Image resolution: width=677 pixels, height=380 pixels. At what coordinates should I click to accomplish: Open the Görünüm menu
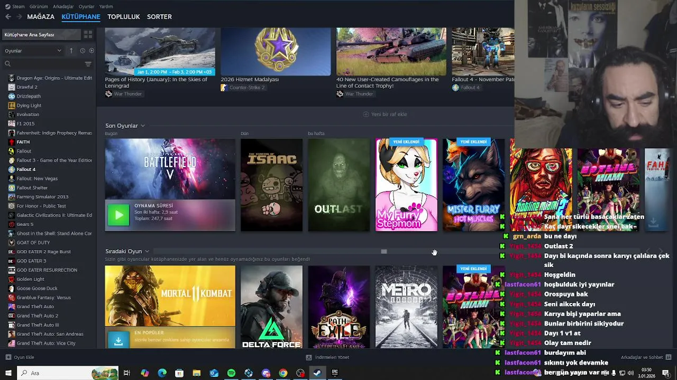[39, 6]
